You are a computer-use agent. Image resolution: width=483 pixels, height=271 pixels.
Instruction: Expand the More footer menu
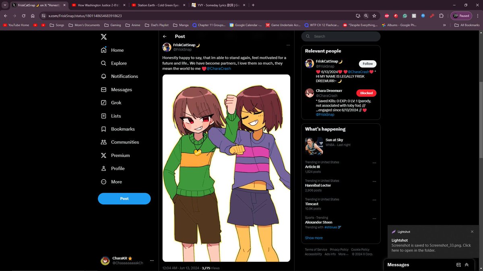pyautogui.click(x=343, y=254)
